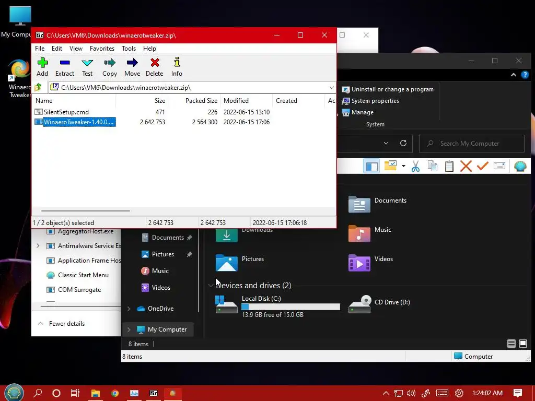This screenshot has width=535, height=401.
Task: Open the CD Drive (D:)
Action: pyautogui.click(x=379, y=303)
